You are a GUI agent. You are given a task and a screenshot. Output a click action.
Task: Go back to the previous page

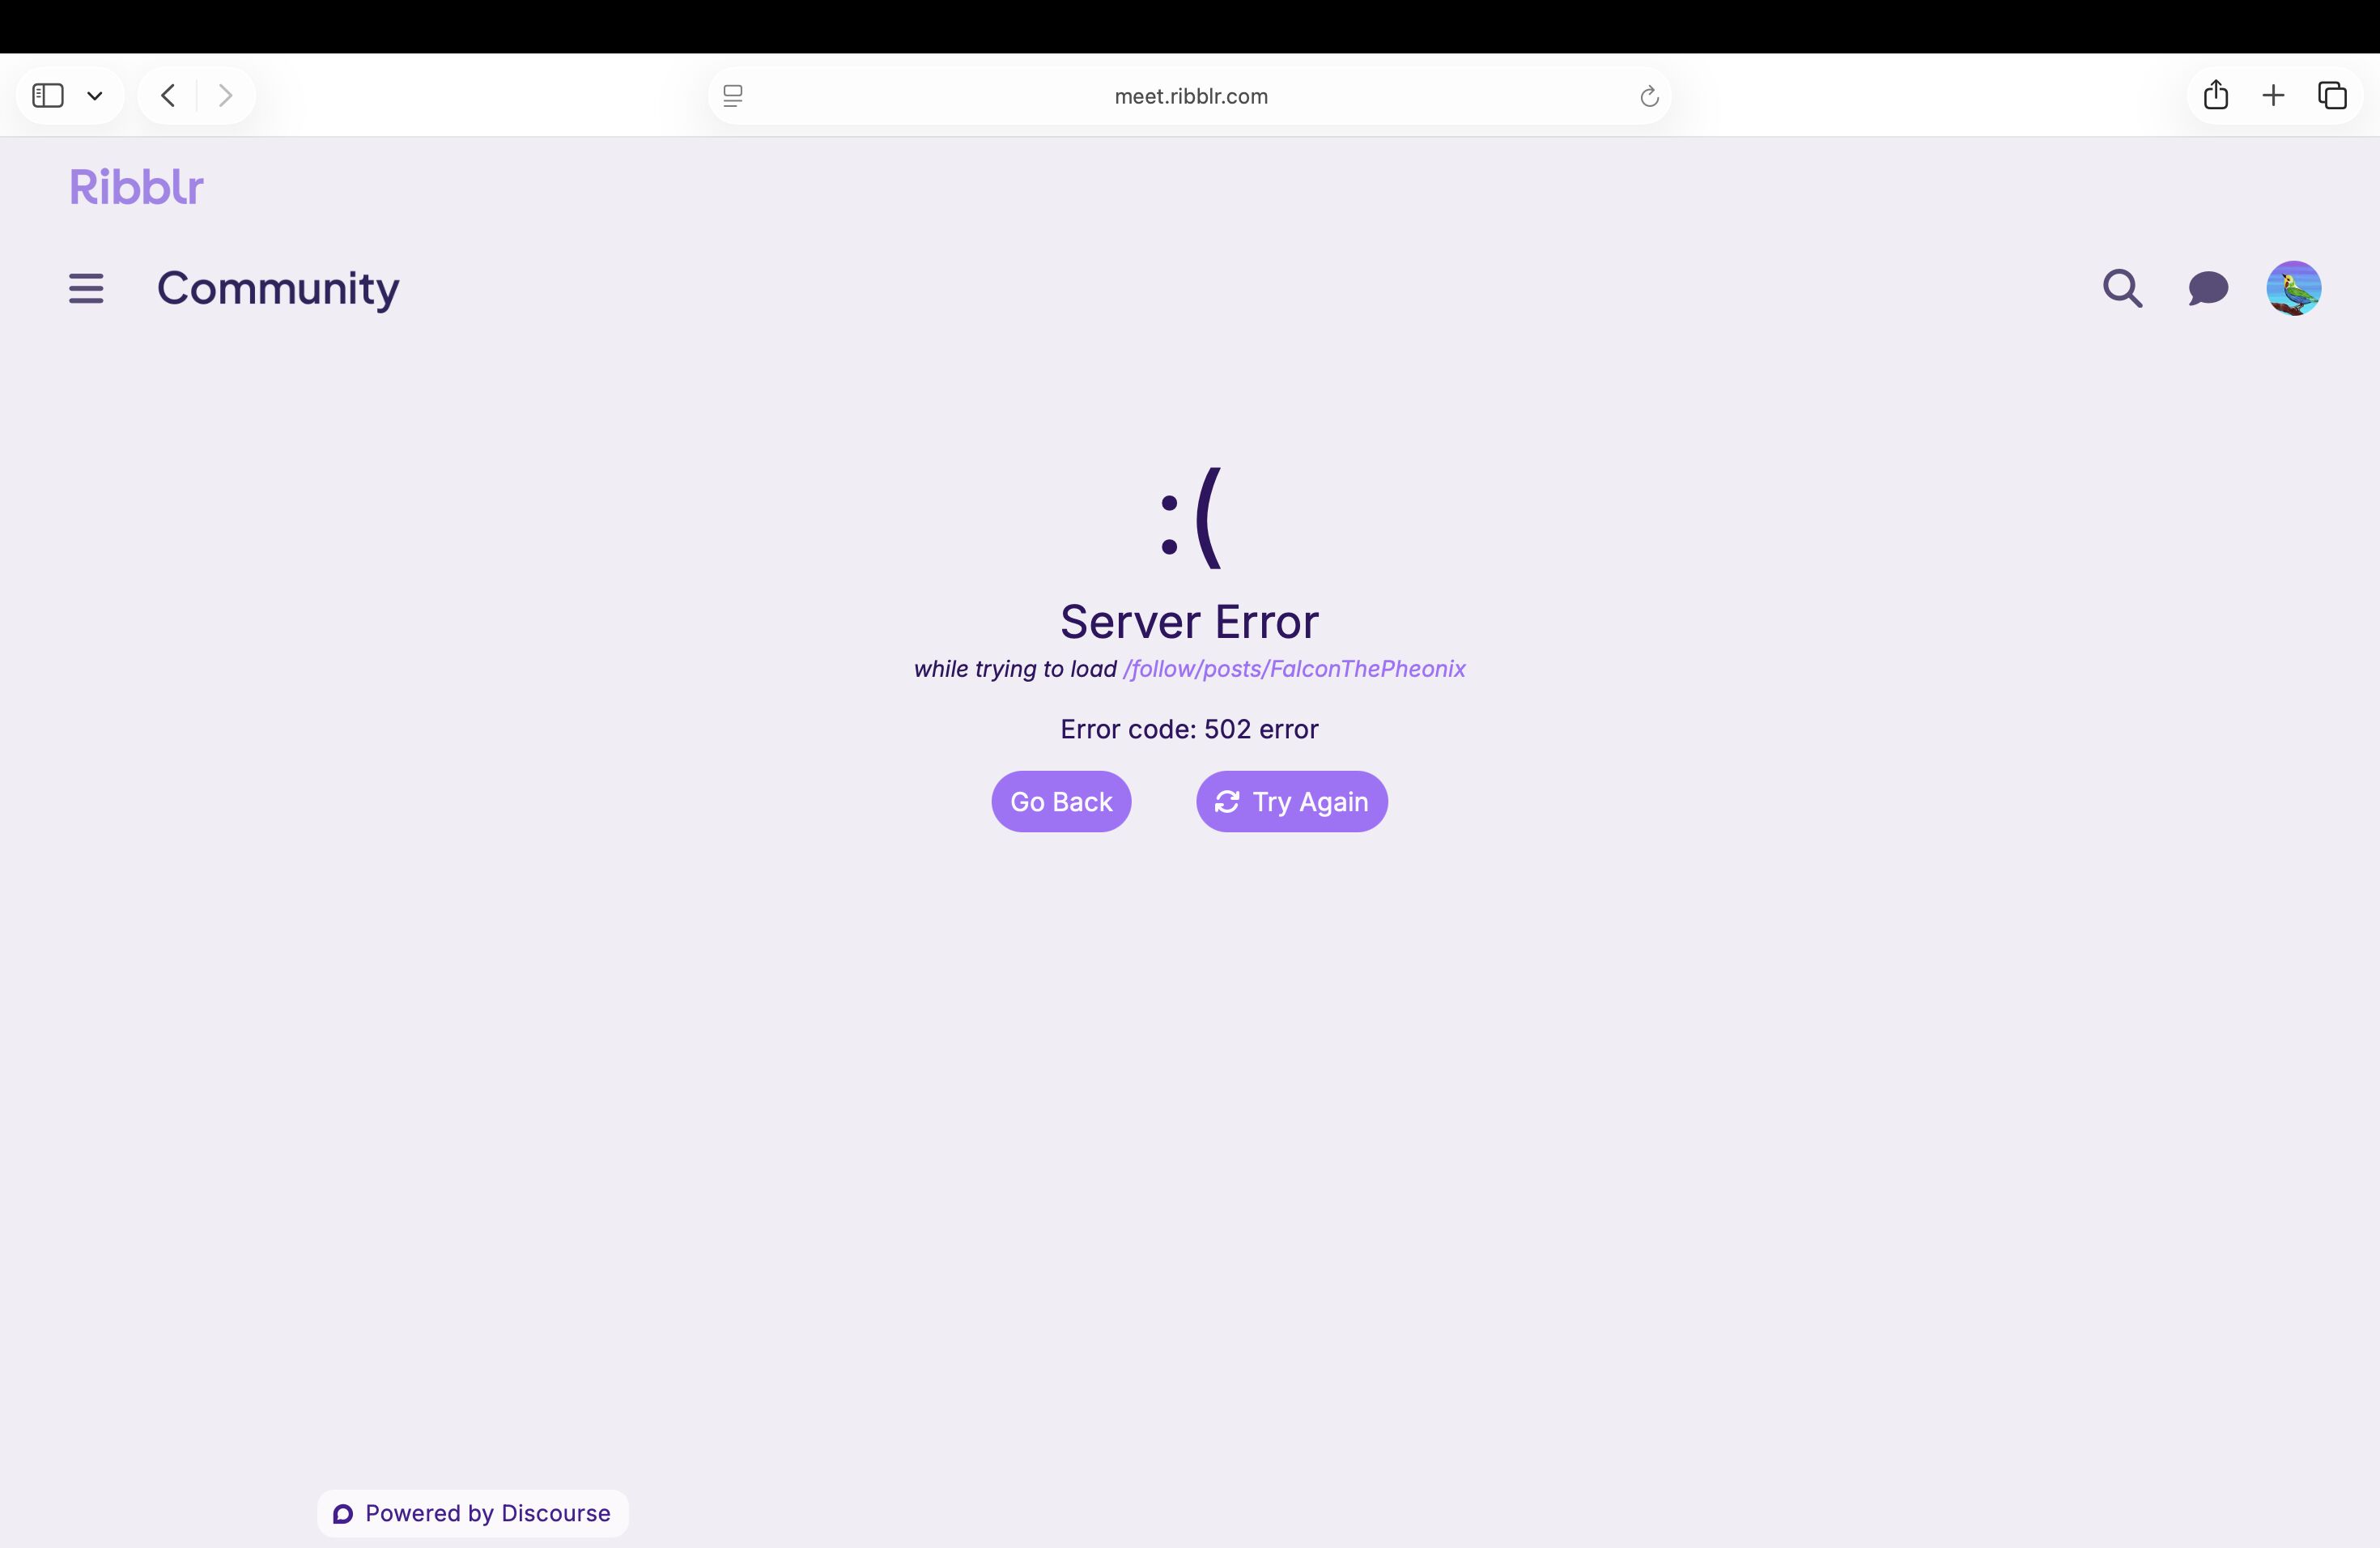click(168, 96)
